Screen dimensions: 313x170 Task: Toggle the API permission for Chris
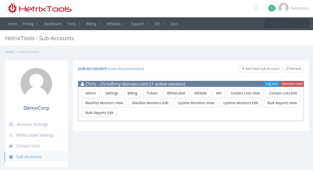[x=219, y=93]
